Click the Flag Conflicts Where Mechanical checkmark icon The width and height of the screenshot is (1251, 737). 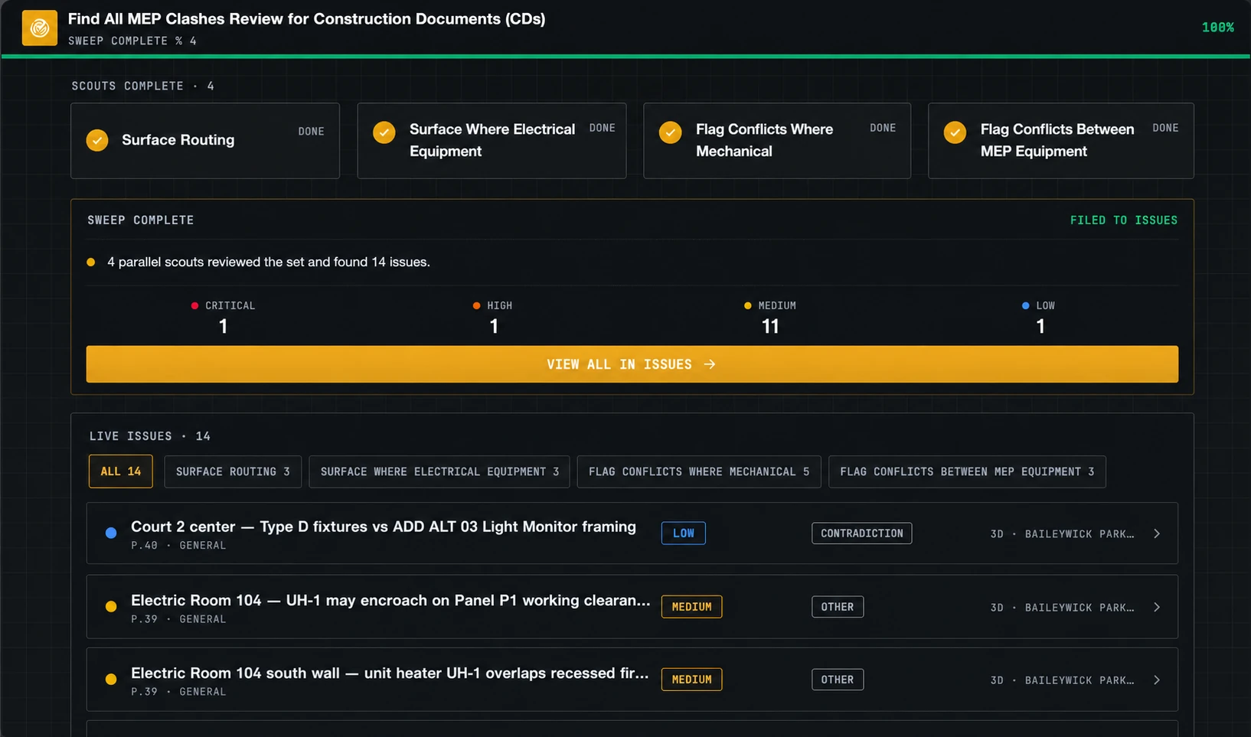(x=671, y=132)
